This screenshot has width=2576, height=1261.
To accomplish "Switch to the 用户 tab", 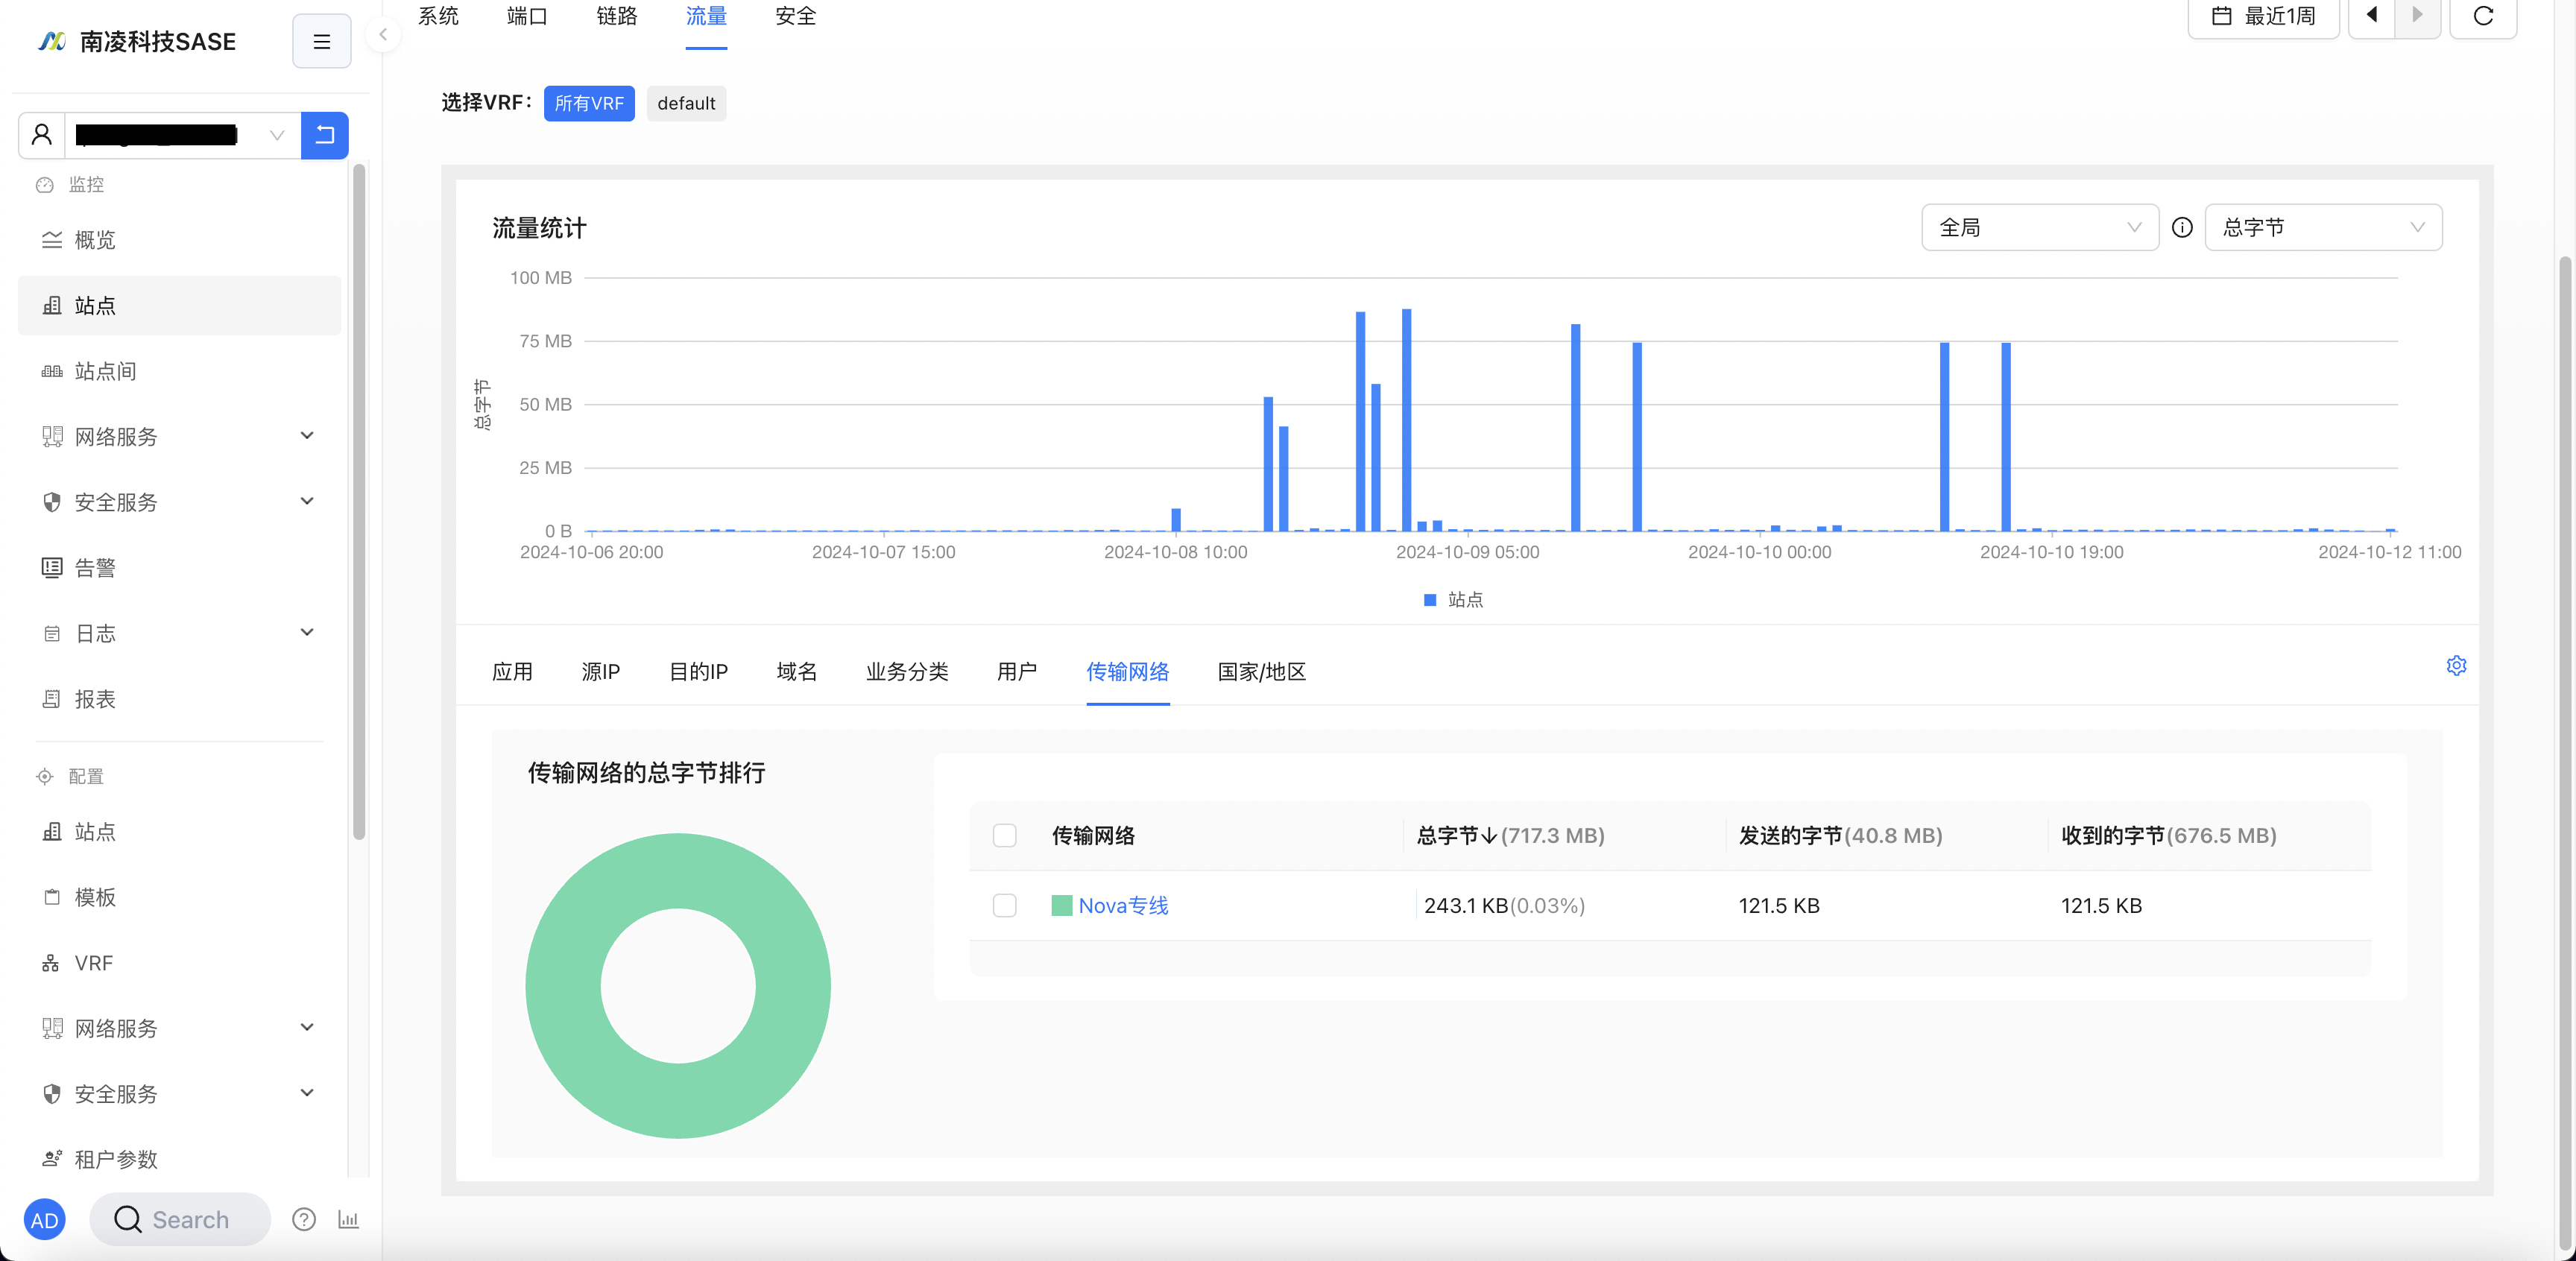I will click(x=1017, y=672).
